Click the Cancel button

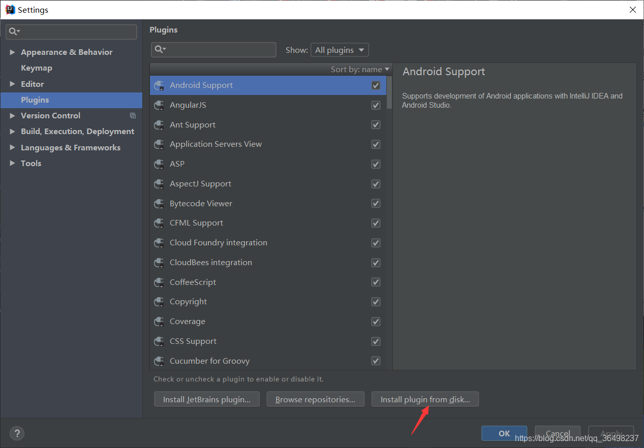point(558,433)
